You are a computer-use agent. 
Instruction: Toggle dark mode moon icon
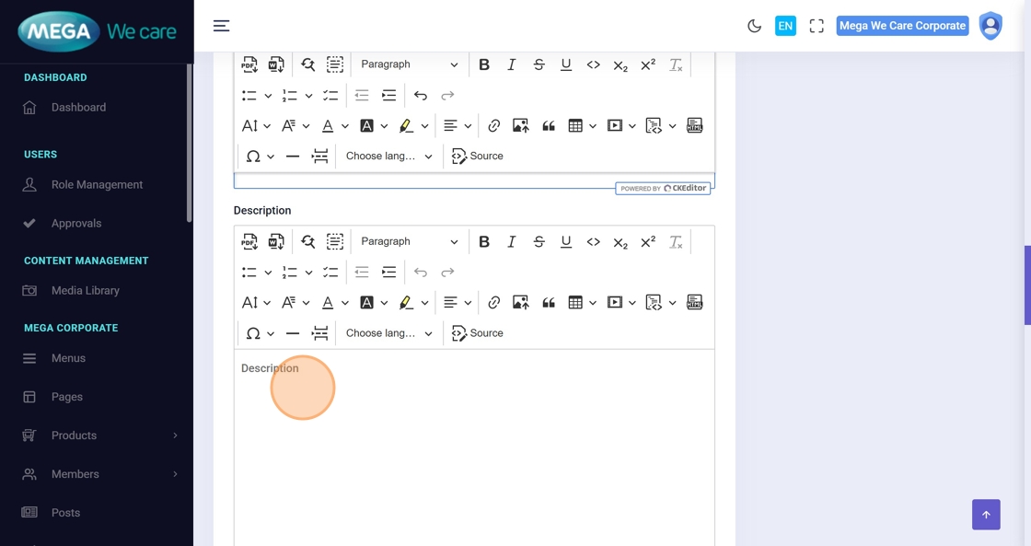(754, 26)
